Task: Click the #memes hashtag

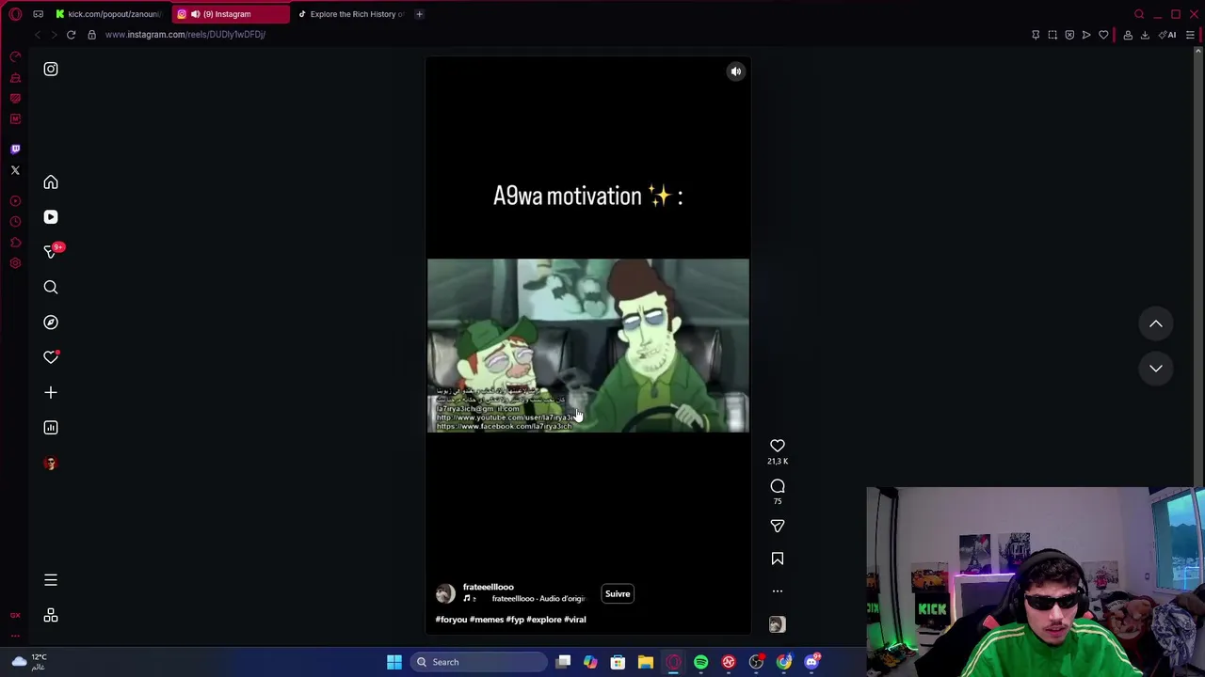Action: 487,620
